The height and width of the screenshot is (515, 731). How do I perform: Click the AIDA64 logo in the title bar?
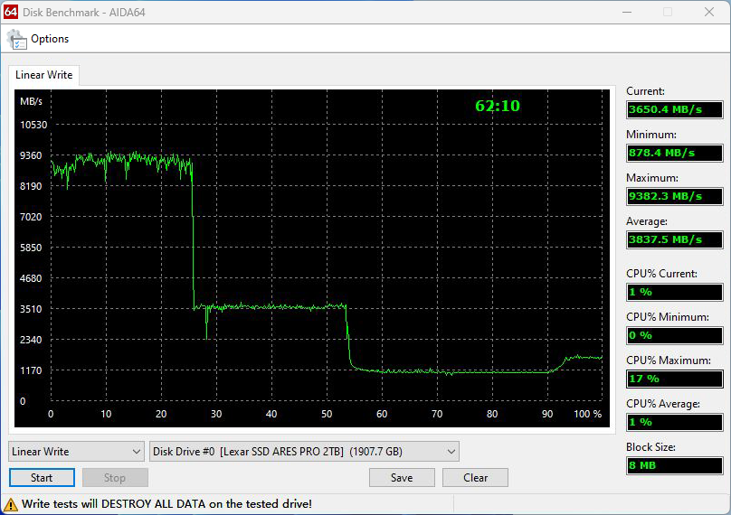point(10,12)
